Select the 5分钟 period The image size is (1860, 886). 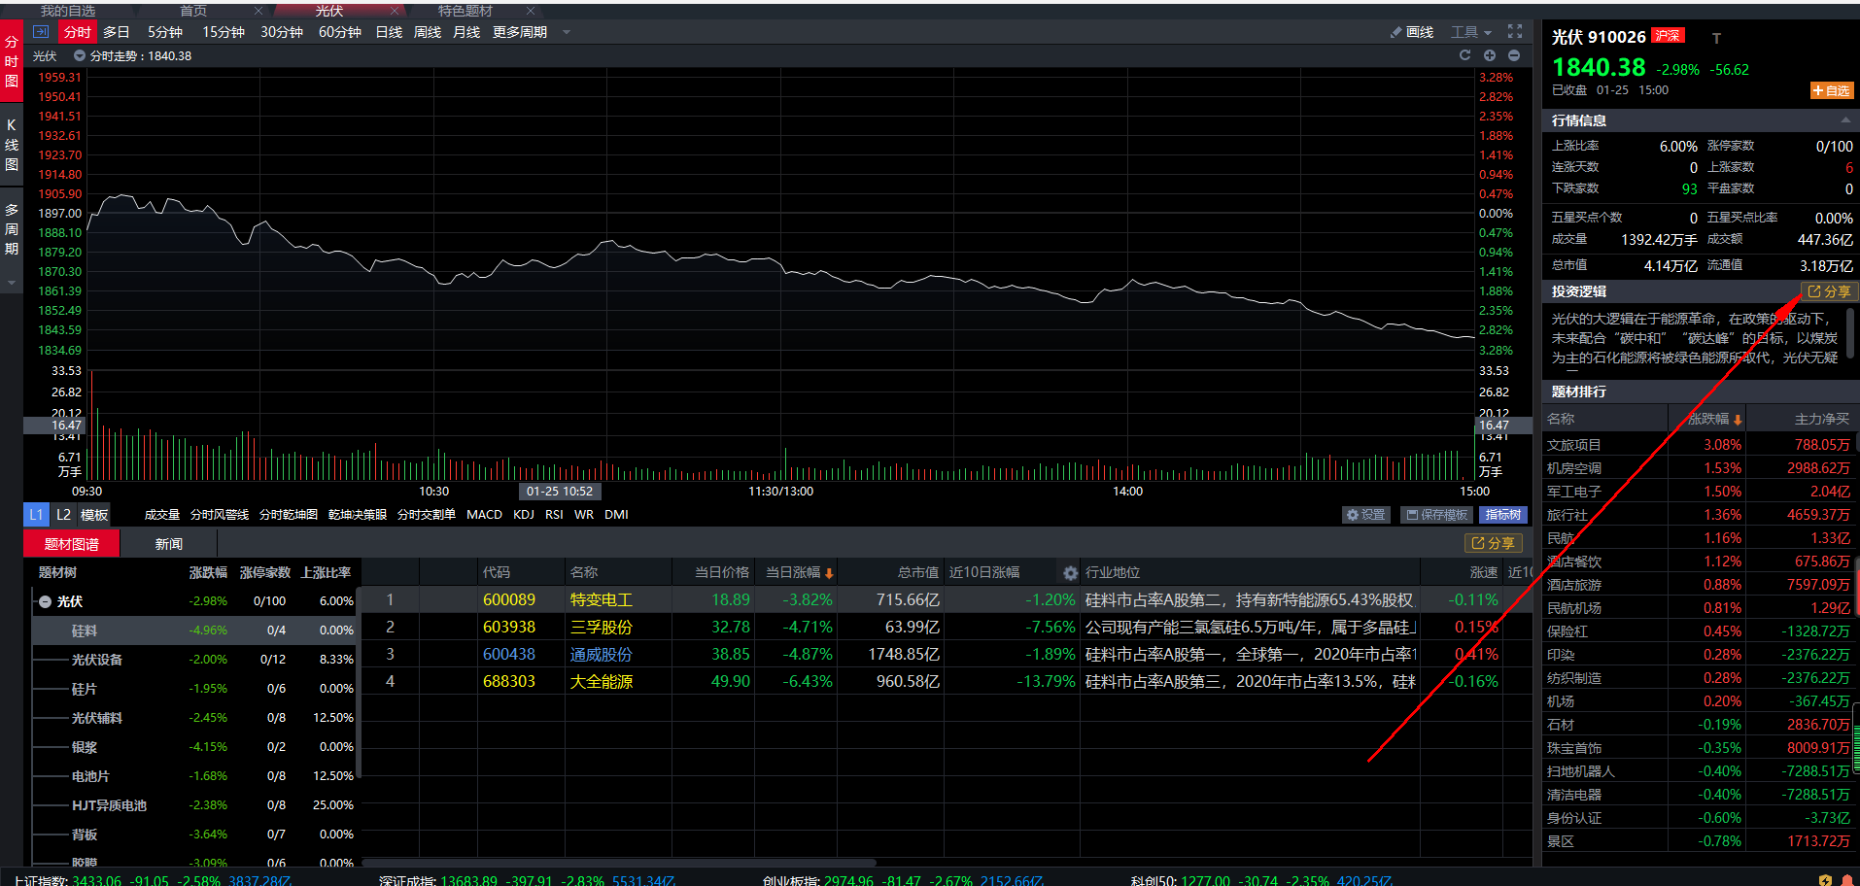[x=165, y=32]
